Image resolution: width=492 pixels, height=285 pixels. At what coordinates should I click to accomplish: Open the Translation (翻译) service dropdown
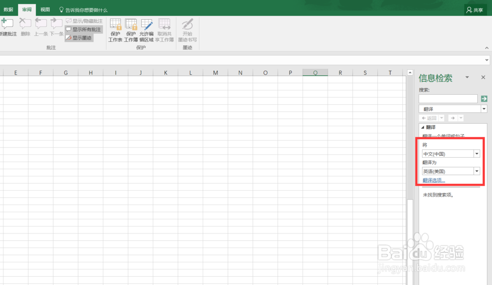(484, 109)
